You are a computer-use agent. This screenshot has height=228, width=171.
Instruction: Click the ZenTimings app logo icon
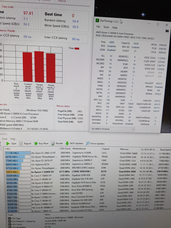pos(97,20)
